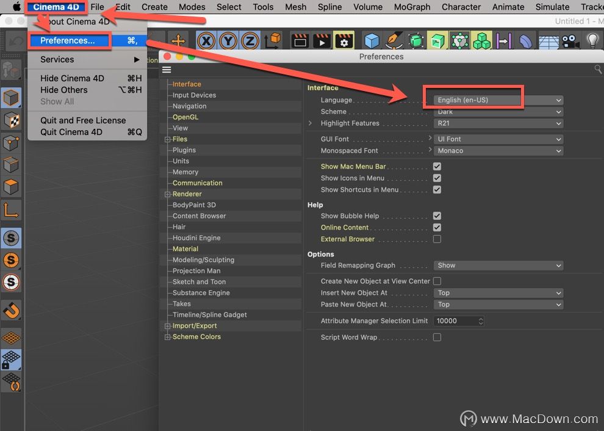Toggle the Z axis lock
Image resolution: width=604 pixels, height=431 pixels.
click(x=250, y=40)
